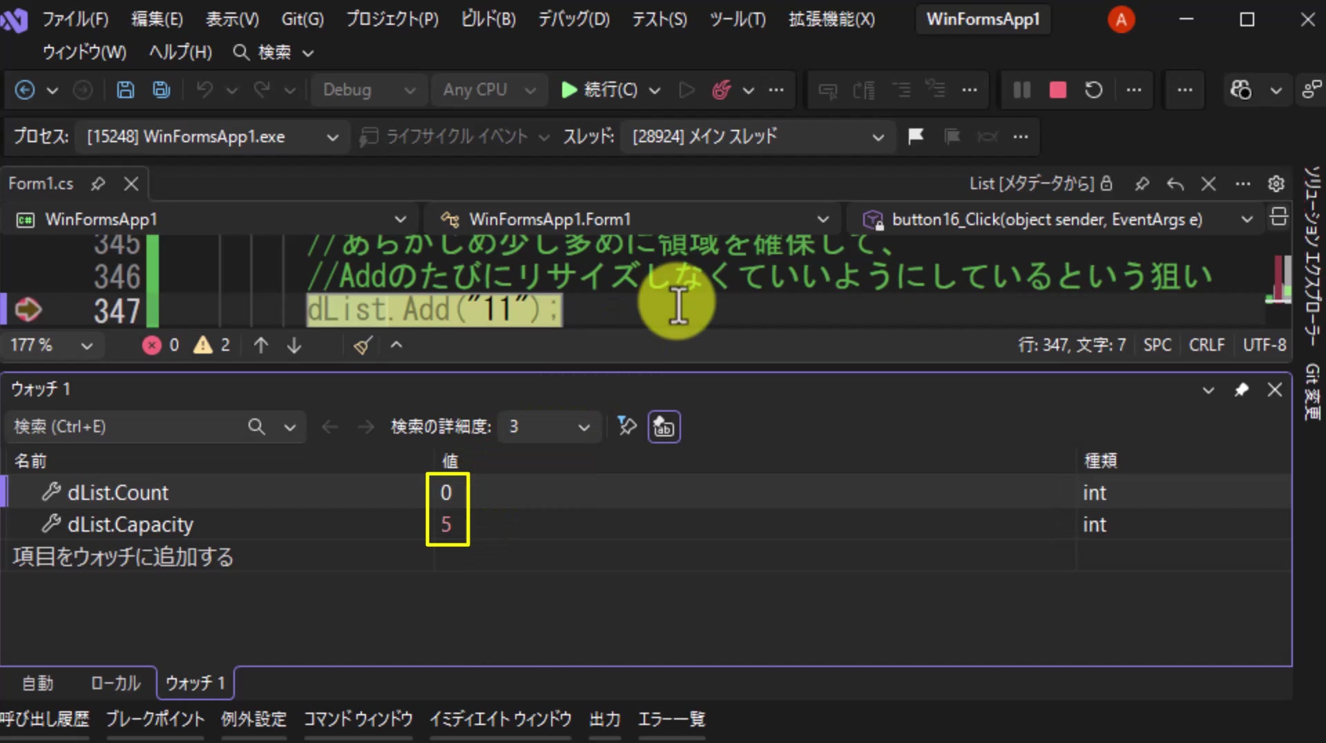This screenshot has height=743, width=1326.
Task: Open the search depth dropdown
Action: (x=548, y=427)
